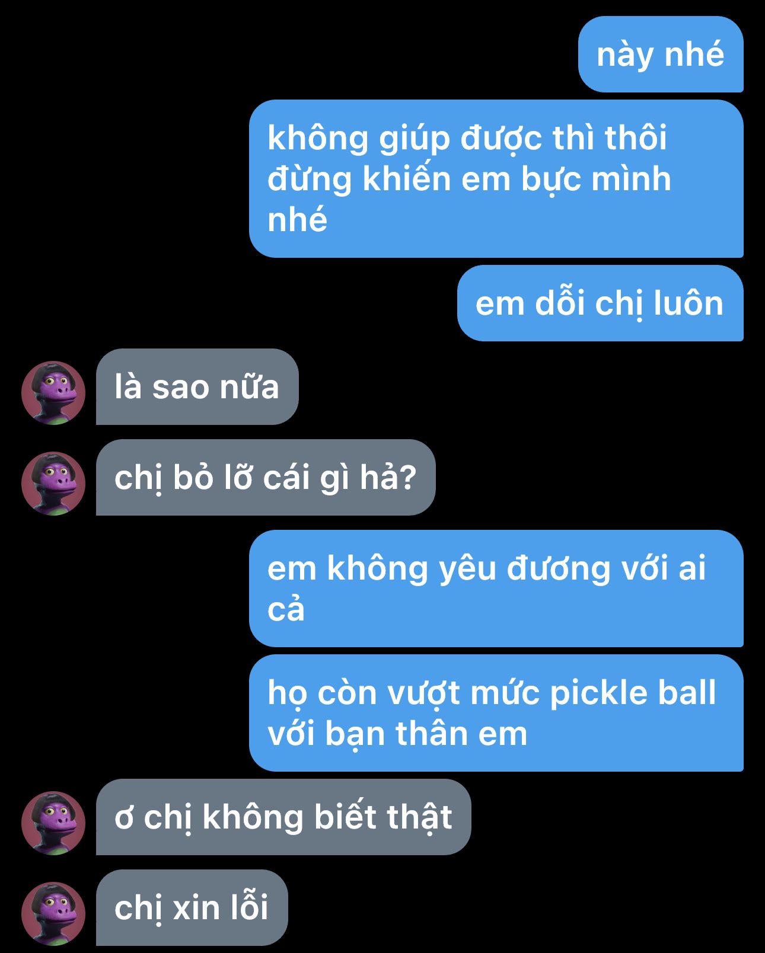Image resolution: width=765 pixels, height=953 pixels.
Task: Select received message "ơ chị không biết thật"
Action: (283, 817)
